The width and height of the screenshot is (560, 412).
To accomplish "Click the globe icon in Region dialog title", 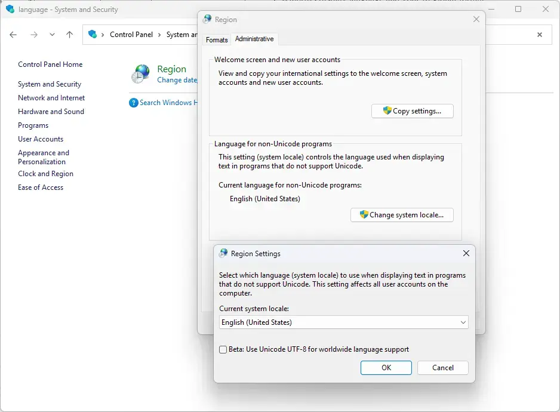I will click(207, 20).
